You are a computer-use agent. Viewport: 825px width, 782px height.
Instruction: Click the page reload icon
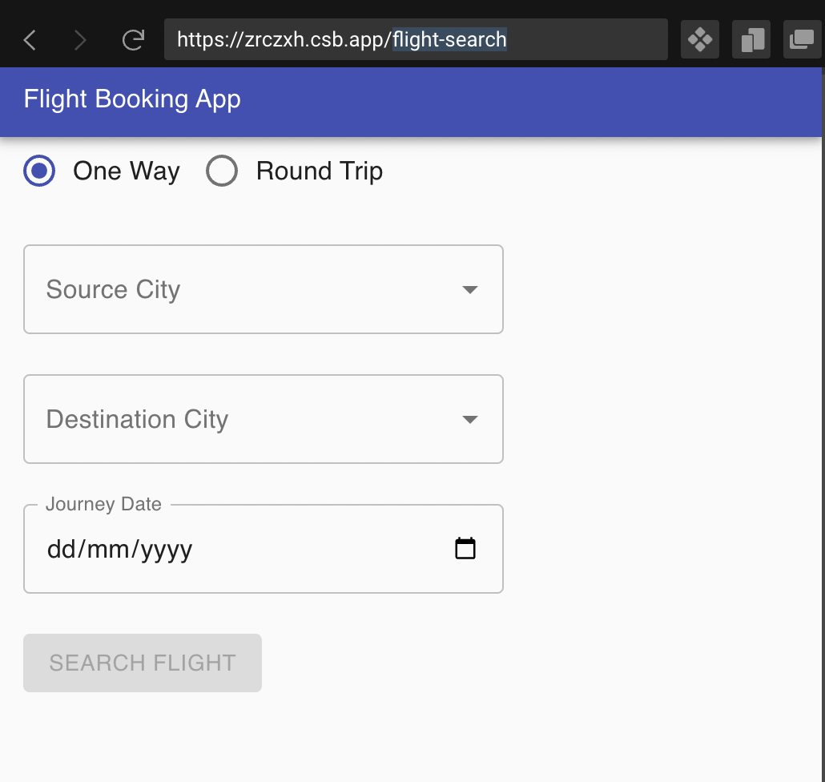pos(134,38)
